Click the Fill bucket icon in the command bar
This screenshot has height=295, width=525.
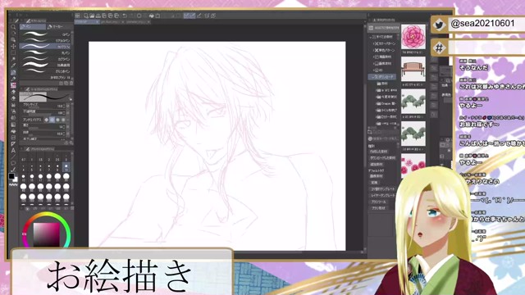[x=151, y=16]
